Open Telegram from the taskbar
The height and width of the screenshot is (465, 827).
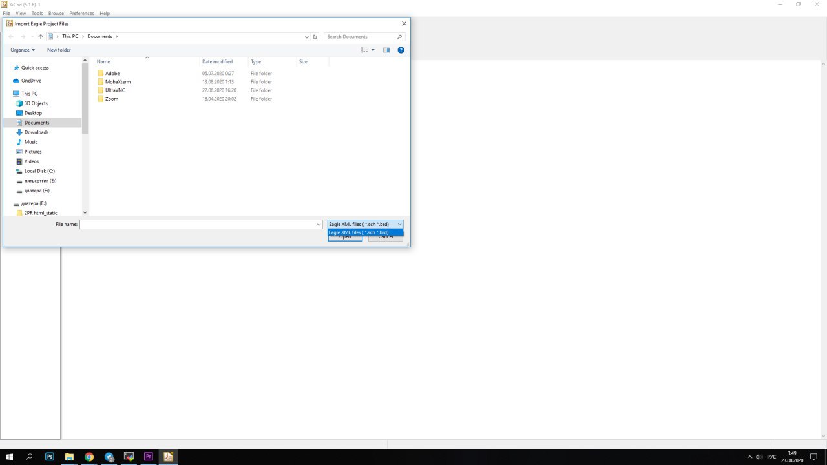click(x=109, y=457)
